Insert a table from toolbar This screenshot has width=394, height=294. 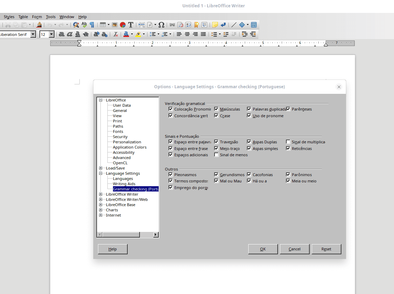pos(103,25)
